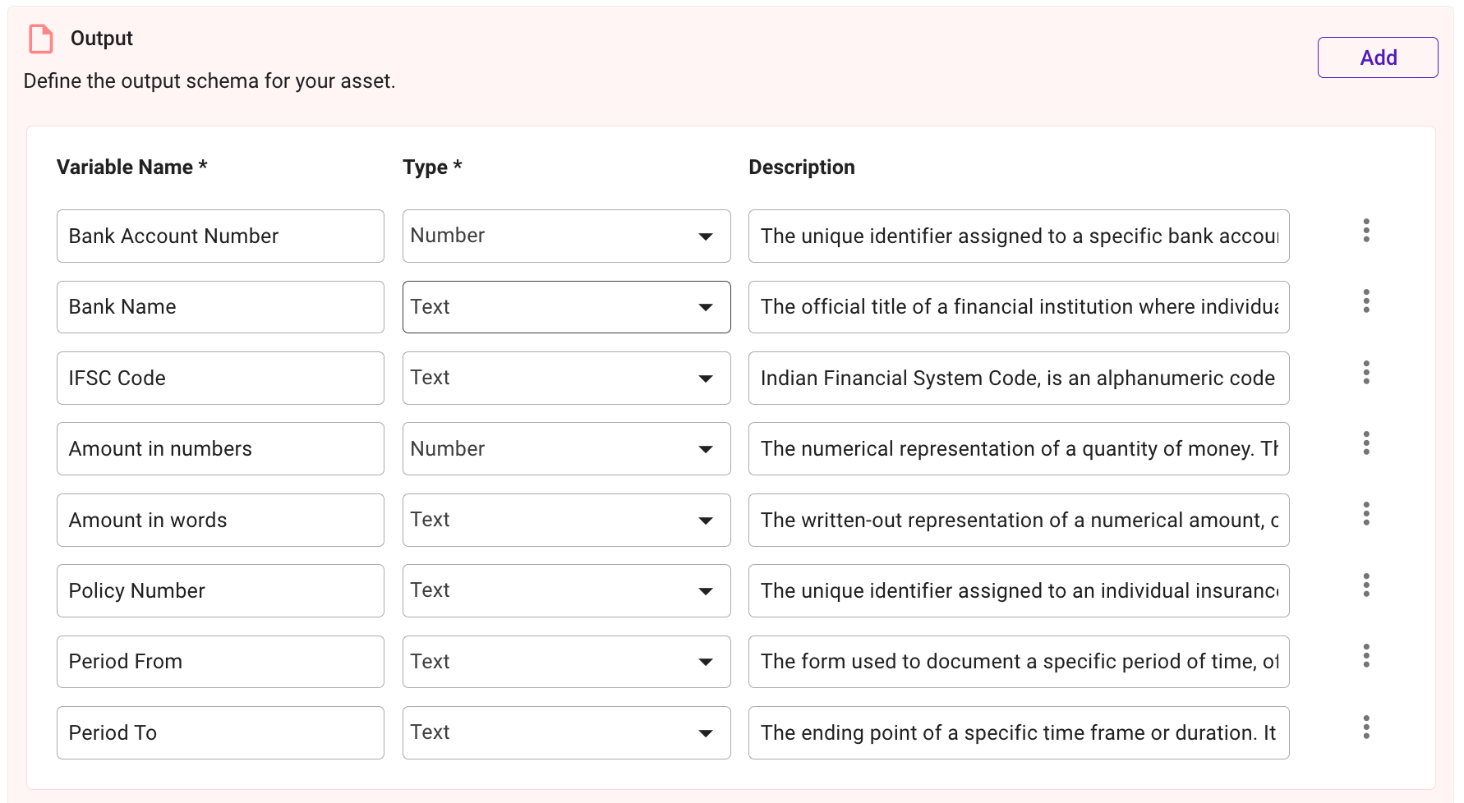
Task: Click description starting 'The unique identifier assigned to an individual'
Action: [x=1019, y=591]
